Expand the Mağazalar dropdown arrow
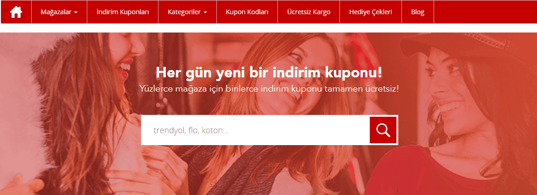 click(x=75, y=12)
